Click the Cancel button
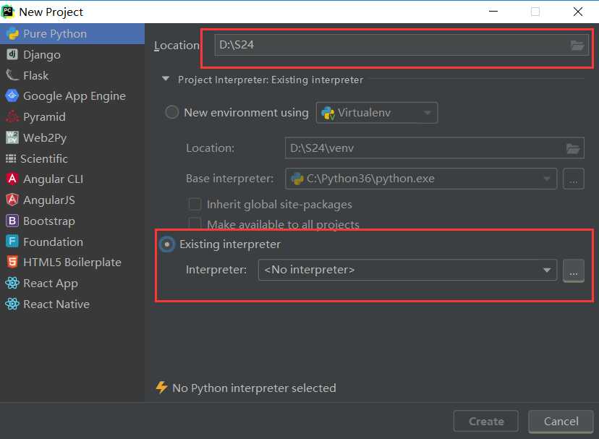The height and width of the screenshot is (439, 599). pos(561,422)
